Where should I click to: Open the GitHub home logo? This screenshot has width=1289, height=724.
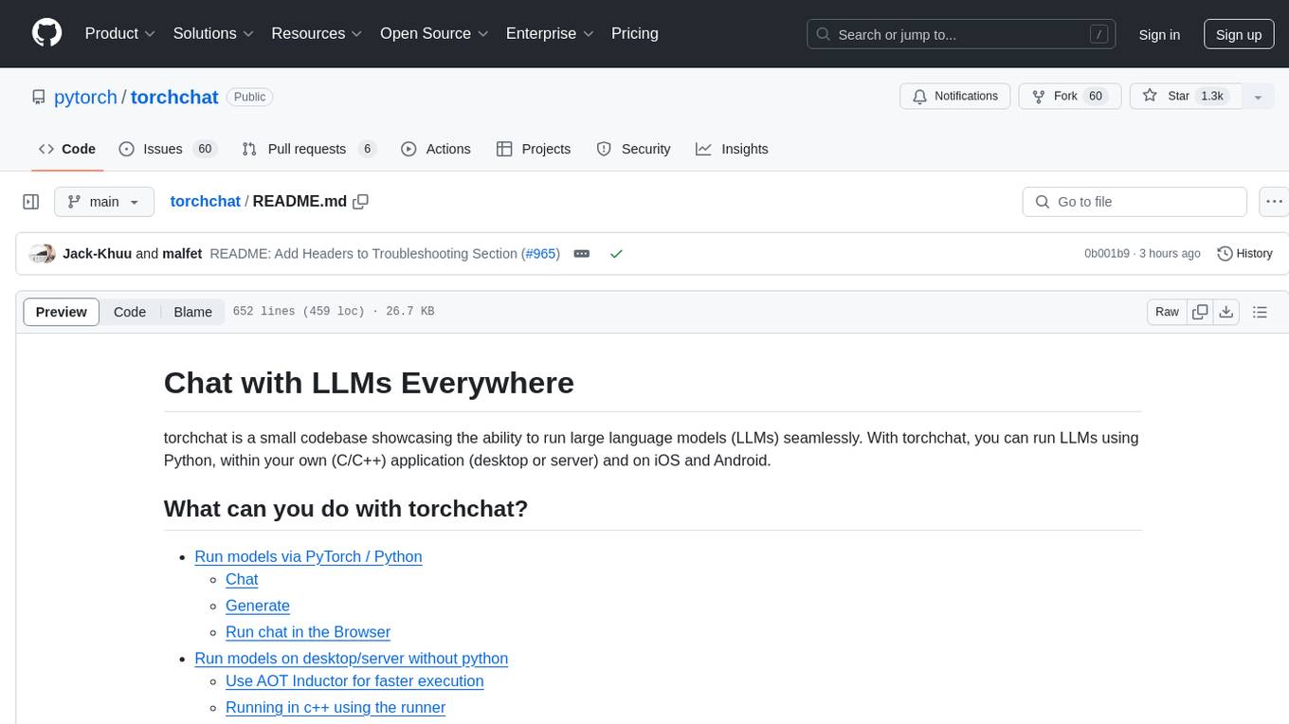pyautogui.click(x=46, y=33)
